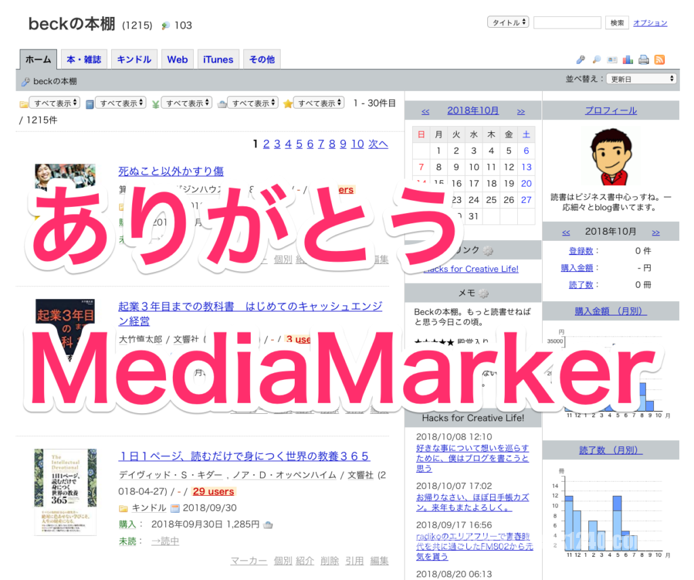This screenshot has height=580, width=694.
Task: Click the profile avatar image
Action: coord(611,157)
